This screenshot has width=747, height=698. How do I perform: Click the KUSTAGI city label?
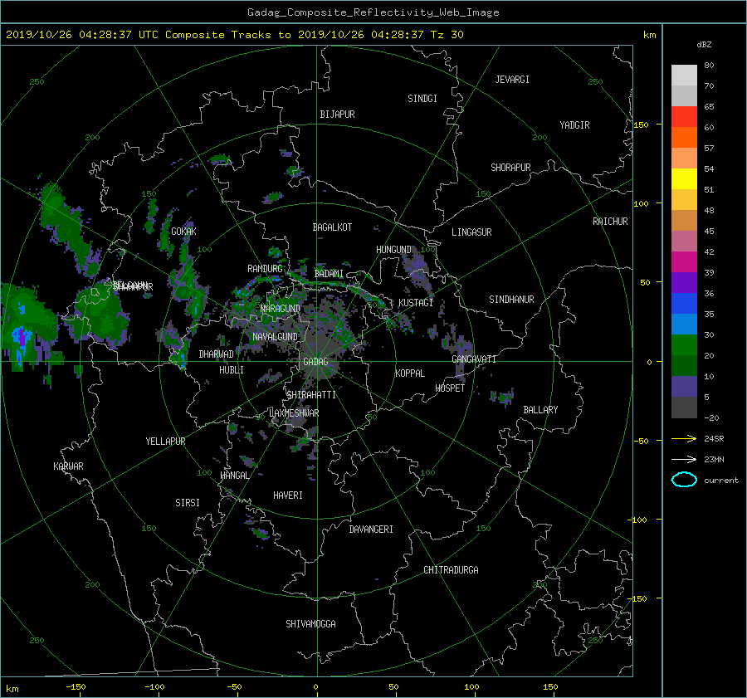pos(416,303)
